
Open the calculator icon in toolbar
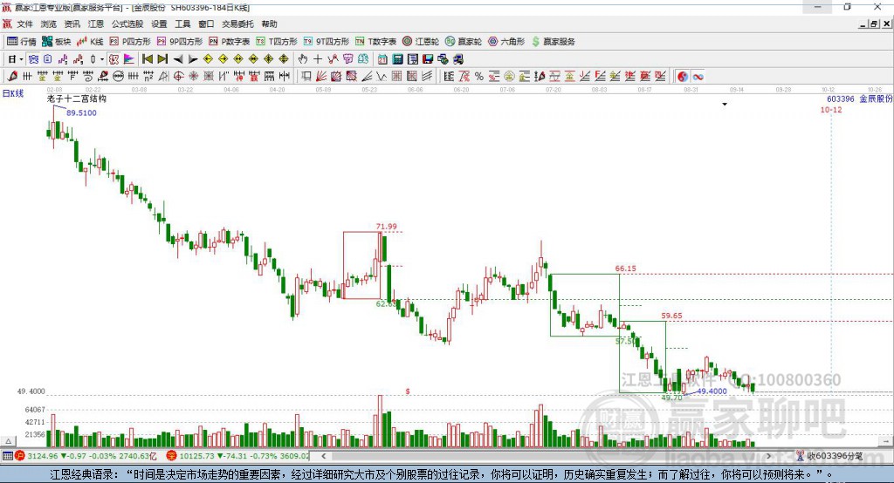click(x=398, y=59)
